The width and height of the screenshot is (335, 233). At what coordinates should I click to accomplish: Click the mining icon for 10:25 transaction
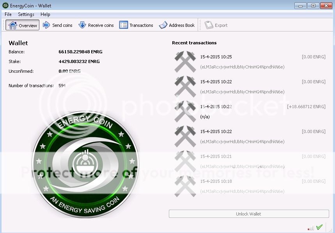click(x=185, y=61)
